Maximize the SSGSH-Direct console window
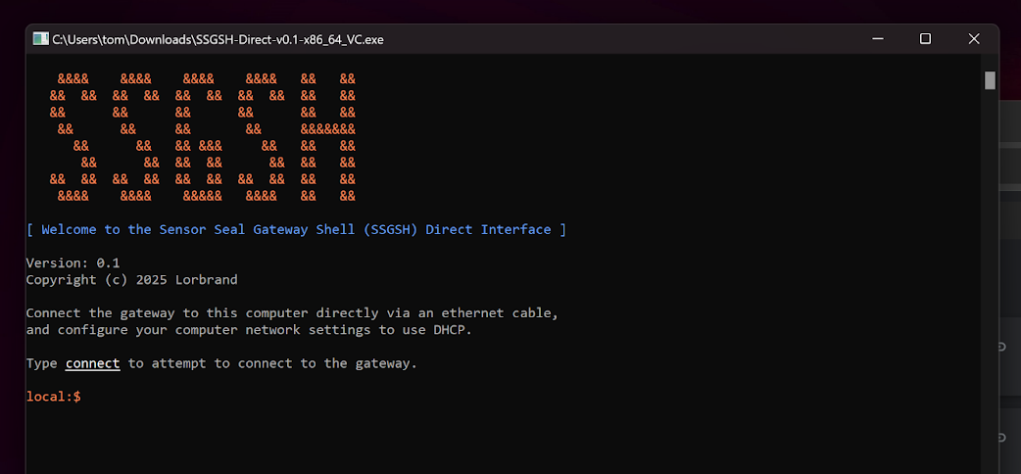The width and height of the screenshot is (1021, 474). (x=925, y=39)
